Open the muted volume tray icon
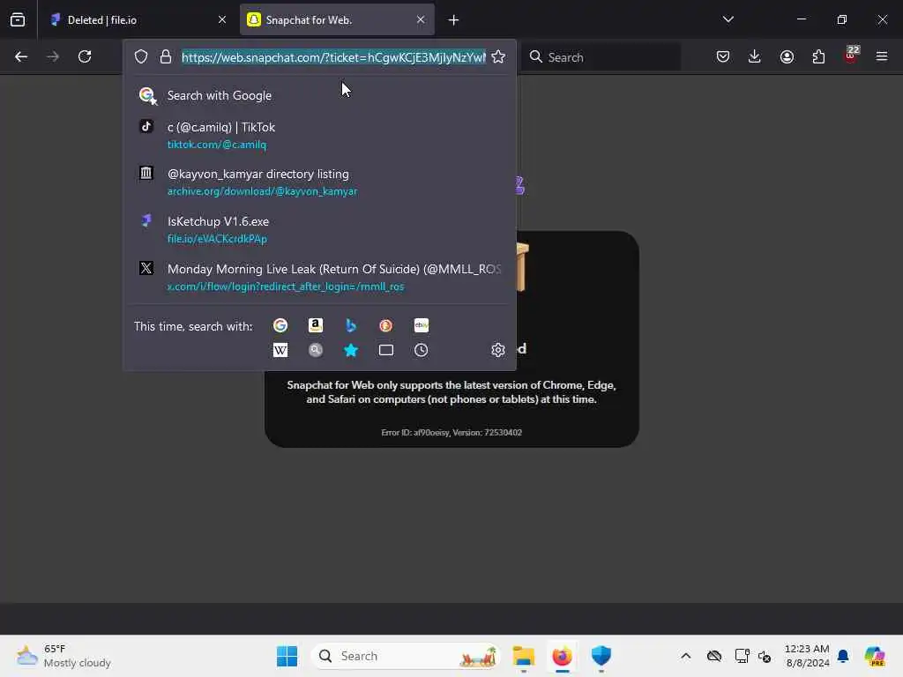Screen dimensions: 903x677 pos(765,656)
